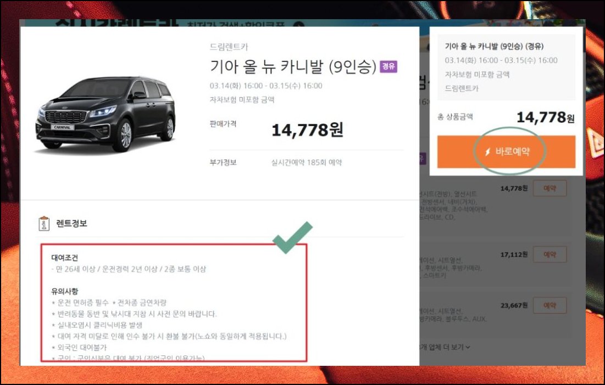Click the 17,112원 price in the list
Image resolution: width=605 pixels, height=385 pixels.
(514, 254)
